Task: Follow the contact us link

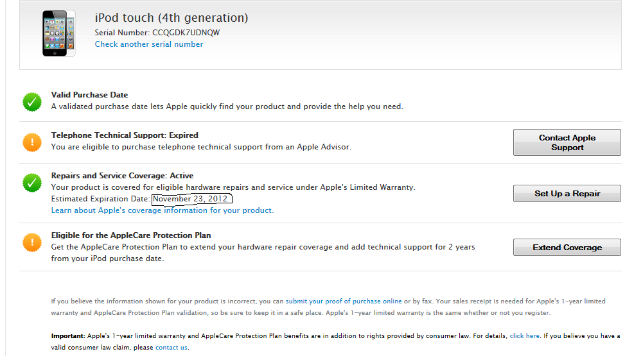Action: (171, 348)
